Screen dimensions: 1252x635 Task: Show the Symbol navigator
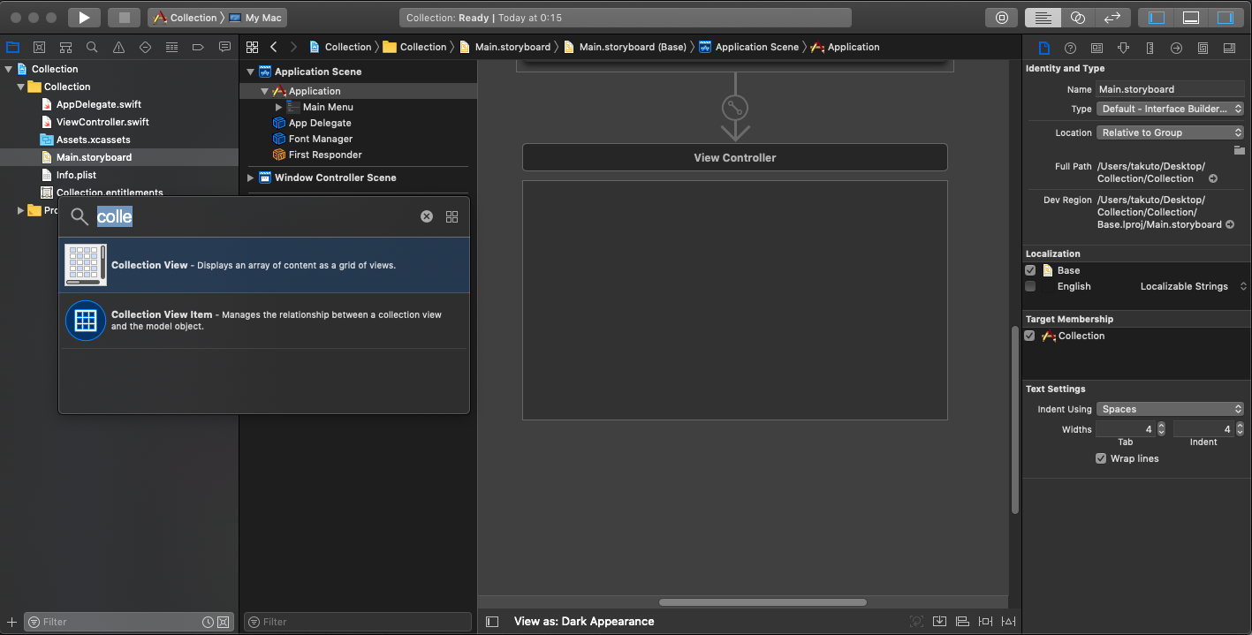click(x=65, y=47)
